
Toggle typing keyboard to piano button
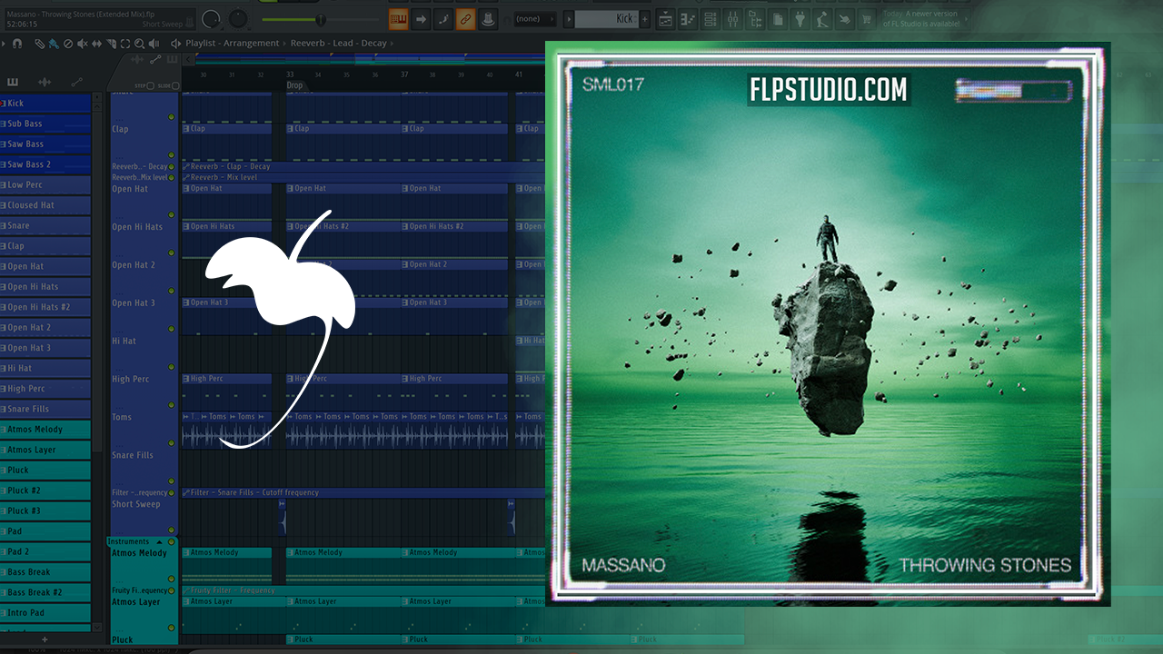pyautogui.click(x=398, y=18)
